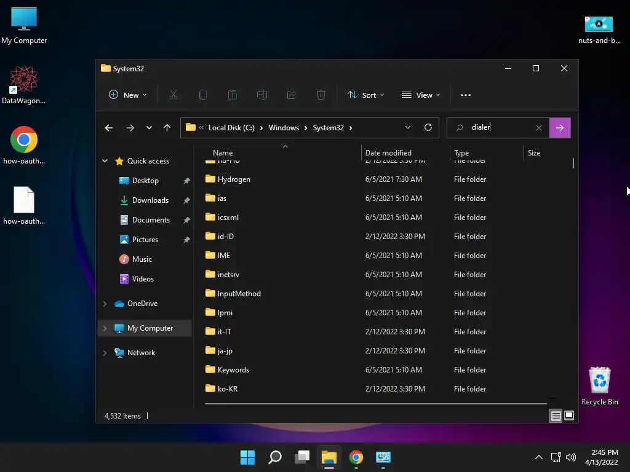This screenshot has height=472, width=630.
Task: Select the InputMethod folder
Action: pos(239,294)
